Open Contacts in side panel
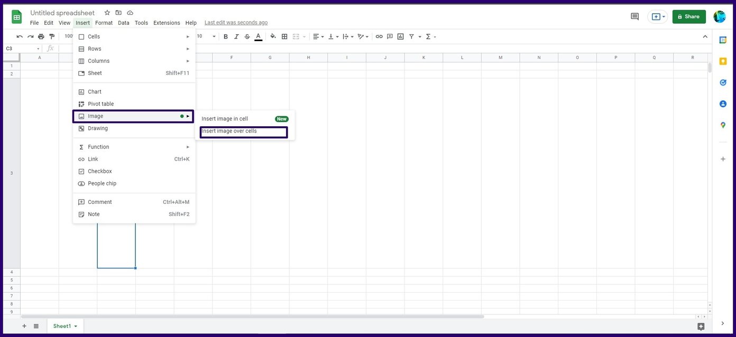This screenshot has width=736, height=337. tap(723, 104)
